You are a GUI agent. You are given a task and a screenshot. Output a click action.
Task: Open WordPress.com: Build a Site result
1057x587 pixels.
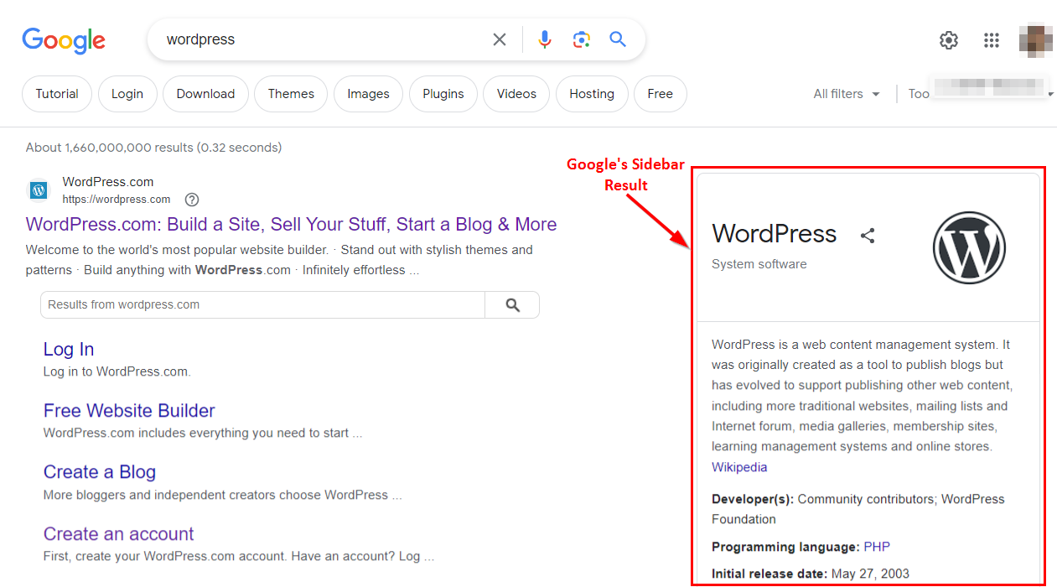click(292, 225)
